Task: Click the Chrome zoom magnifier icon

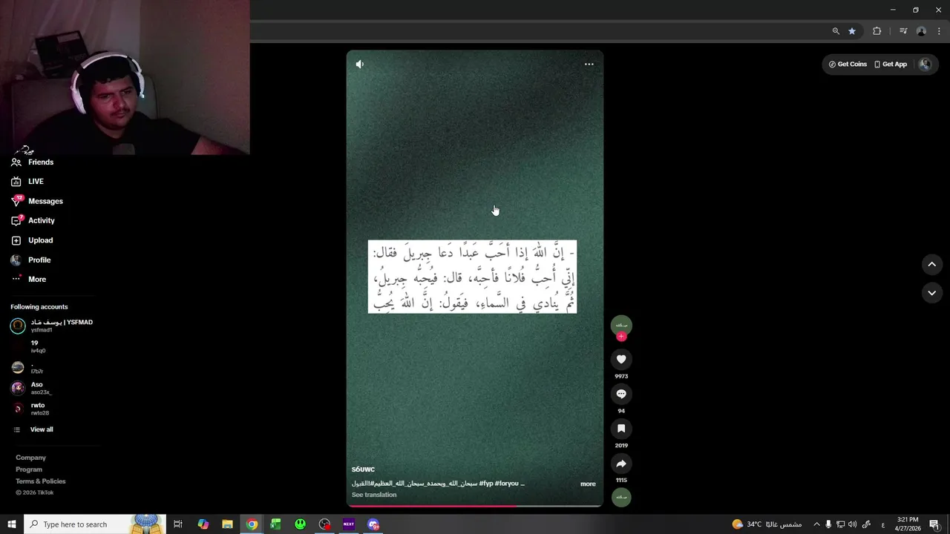Action: [x=836, y=31]
